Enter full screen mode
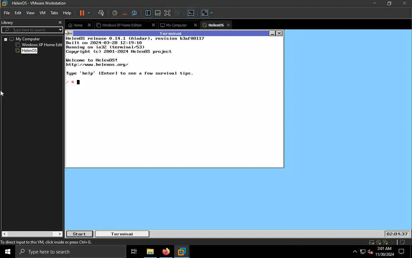 coord(167,13)
